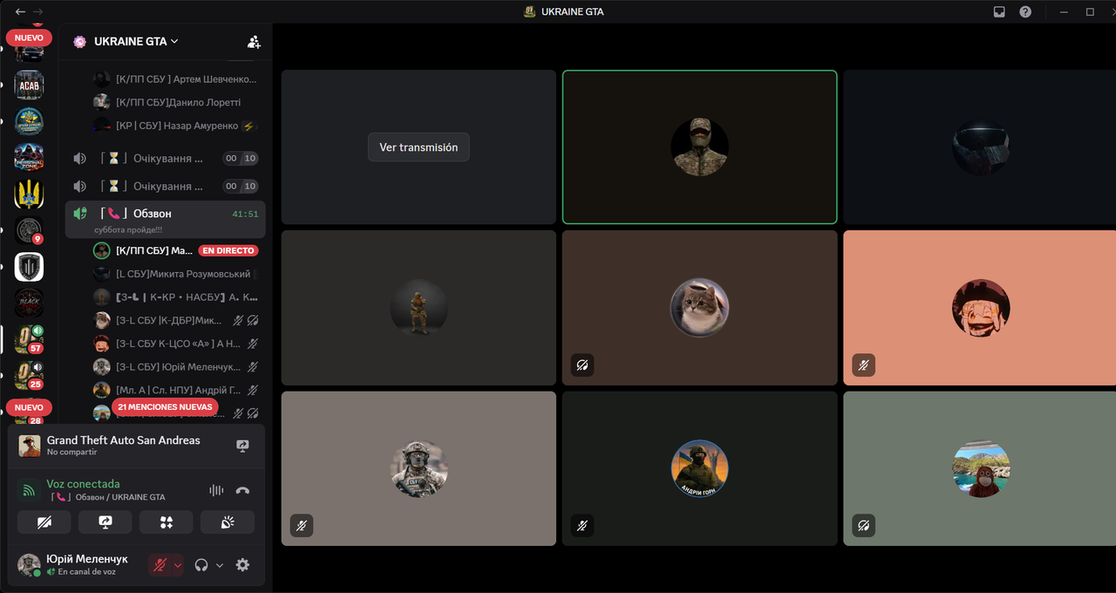The image size is (1116, 593).
Task: Select Юрій Меленчук in channel list
Action: (175, 367)
